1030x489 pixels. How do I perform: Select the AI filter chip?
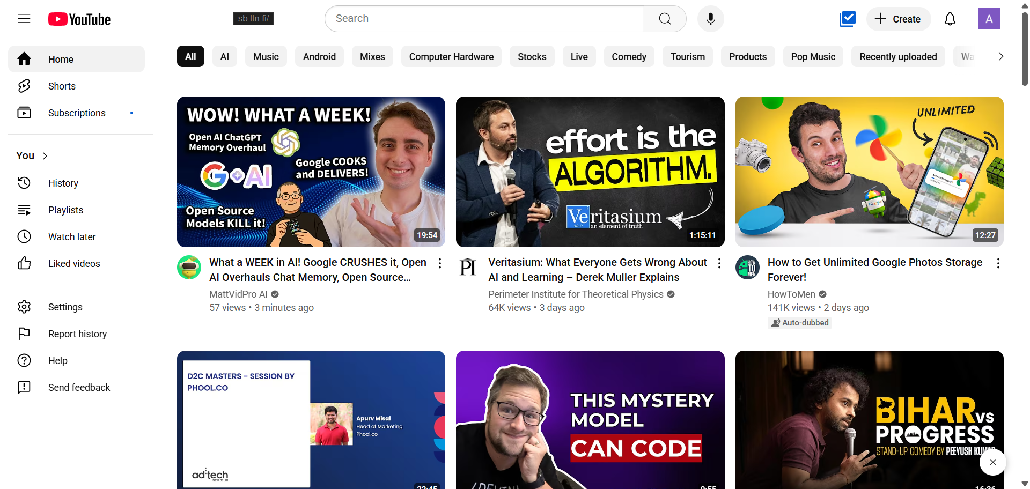[x=225, y=57]
